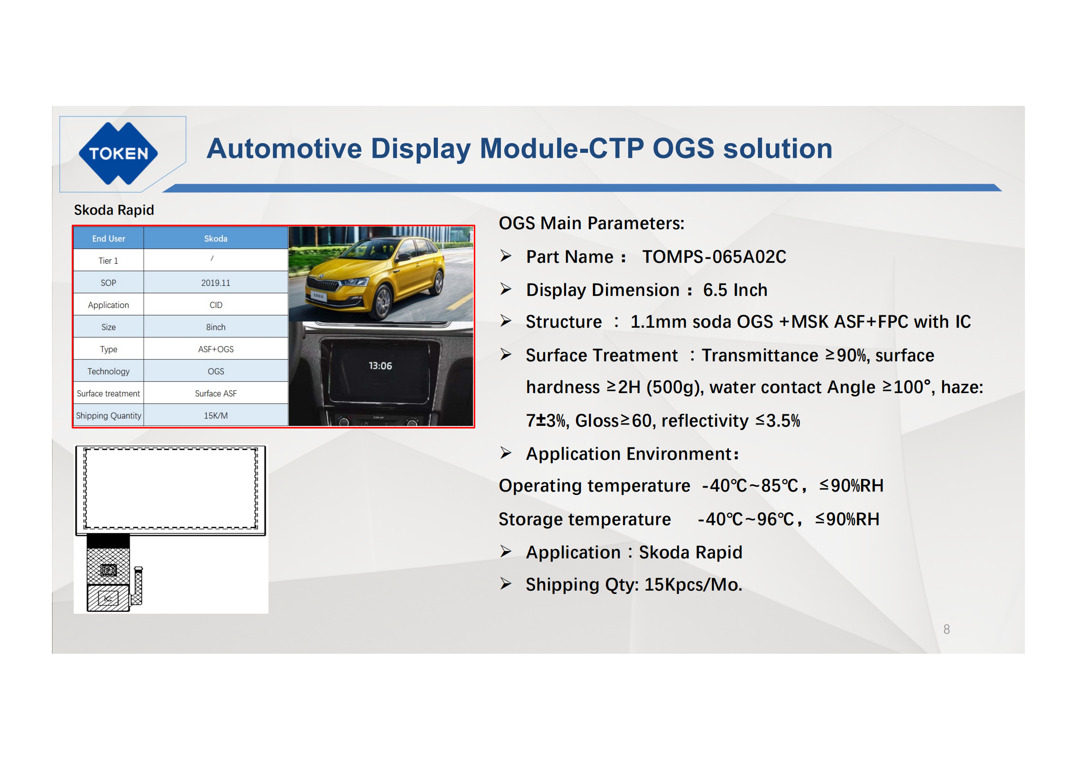1077x761 pixels.
Task: Click the arrow bullet before Part Name
Action: (x=505, y=256)
